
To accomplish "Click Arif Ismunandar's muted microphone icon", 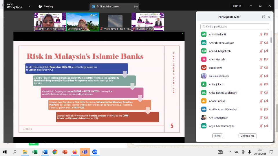I will point(261,118).
